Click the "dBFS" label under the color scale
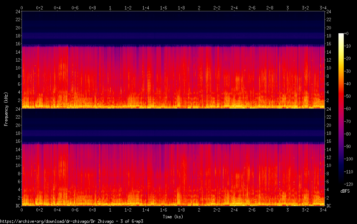 (x=345, y=191)
